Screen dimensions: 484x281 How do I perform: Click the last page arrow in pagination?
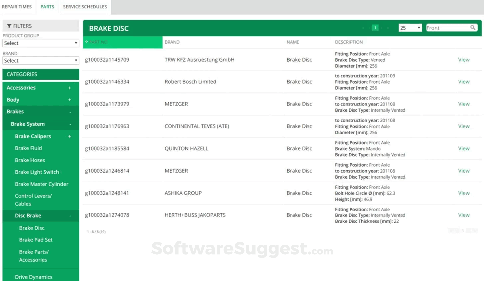[388, 28]
